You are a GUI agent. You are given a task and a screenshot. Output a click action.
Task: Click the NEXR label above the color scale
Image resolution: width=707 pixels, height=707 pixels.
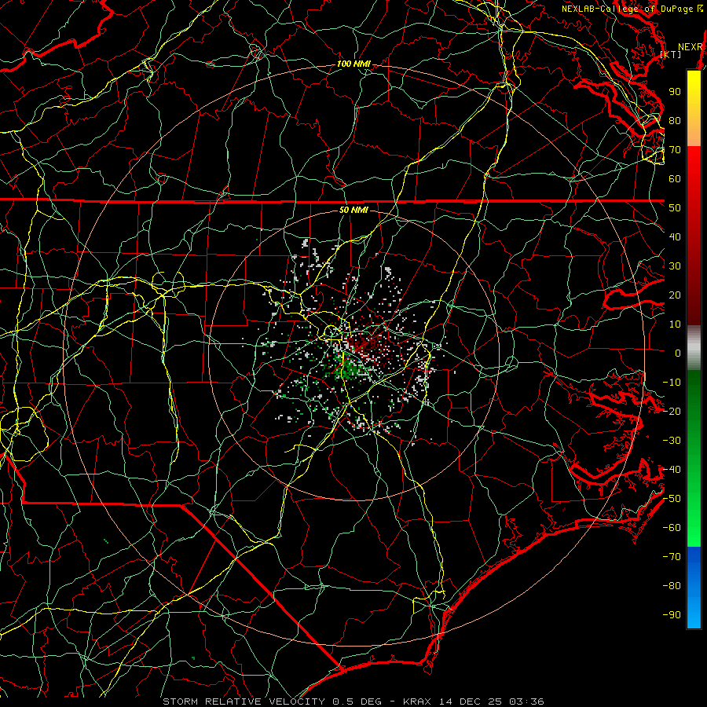[x=691, y=47]
